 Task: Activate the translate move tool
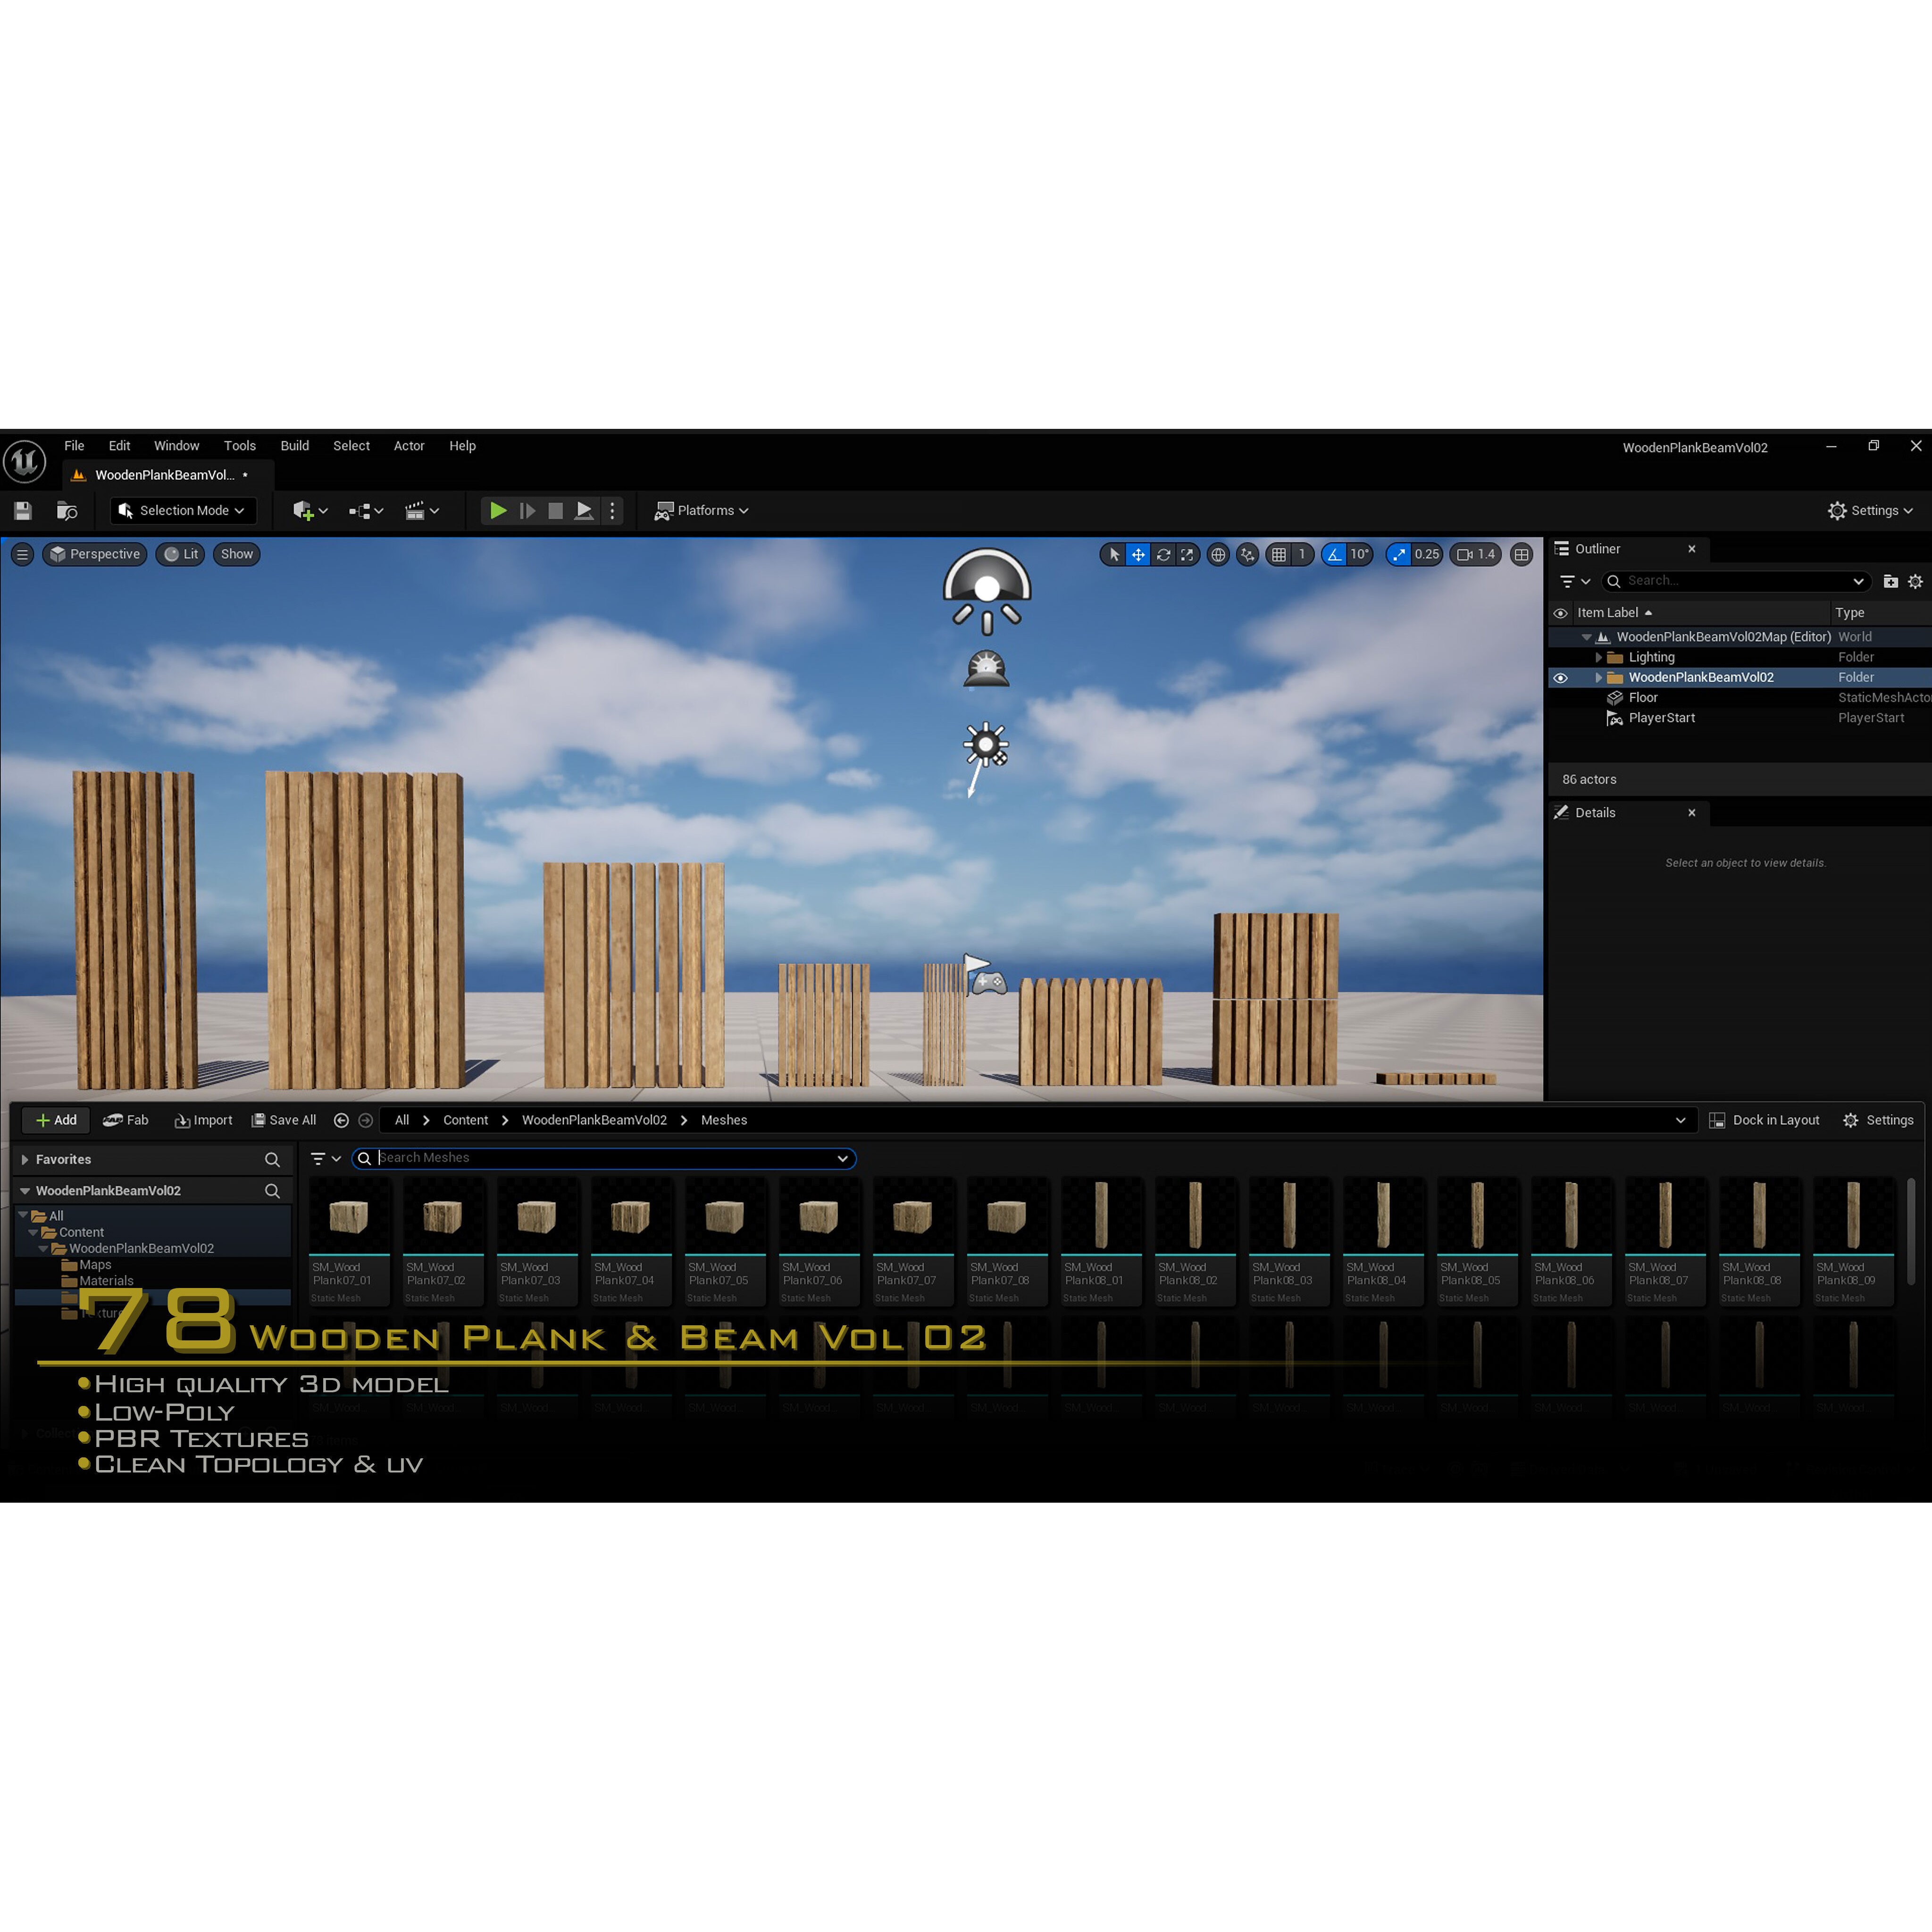click(x=1138, y=554)
